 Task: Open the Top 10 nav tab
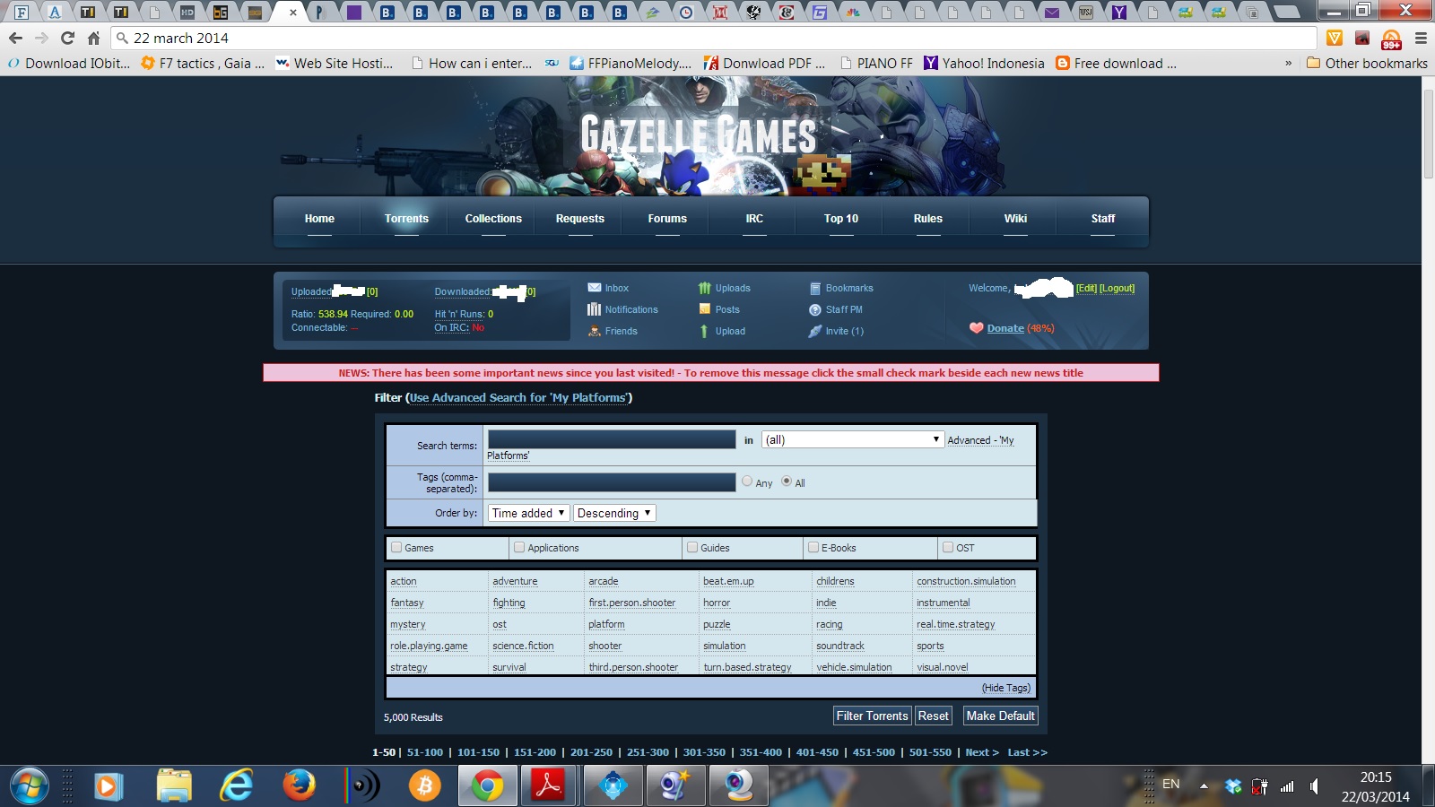tap(841, 219)
